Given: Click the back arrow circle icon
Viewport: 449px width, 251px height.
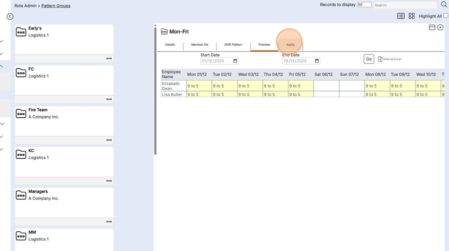Looking at the screenshot, I should (10, 16).
